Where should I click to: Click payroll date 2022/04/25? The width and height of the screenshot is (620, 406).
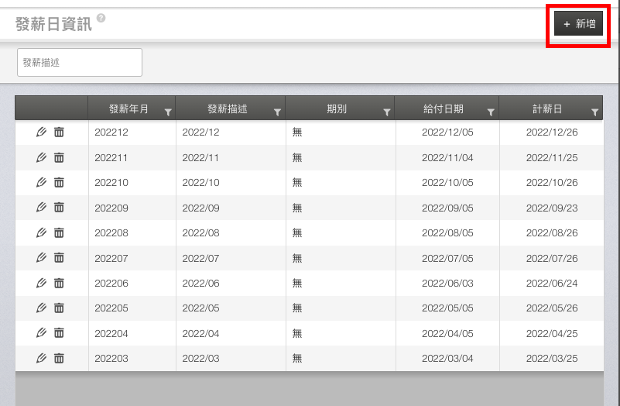[552, 333]
